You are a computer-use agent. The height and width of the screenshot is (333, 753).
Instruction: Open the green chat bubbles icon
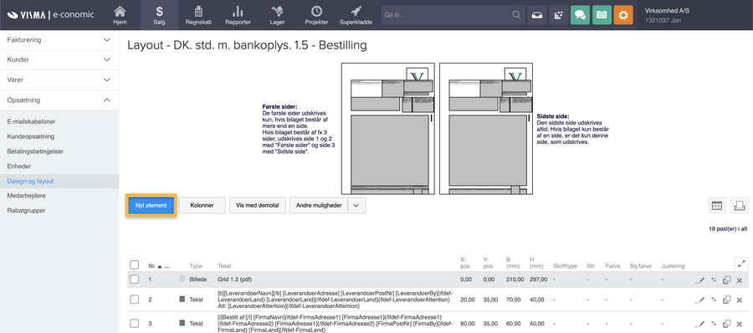tap(580, 15)
